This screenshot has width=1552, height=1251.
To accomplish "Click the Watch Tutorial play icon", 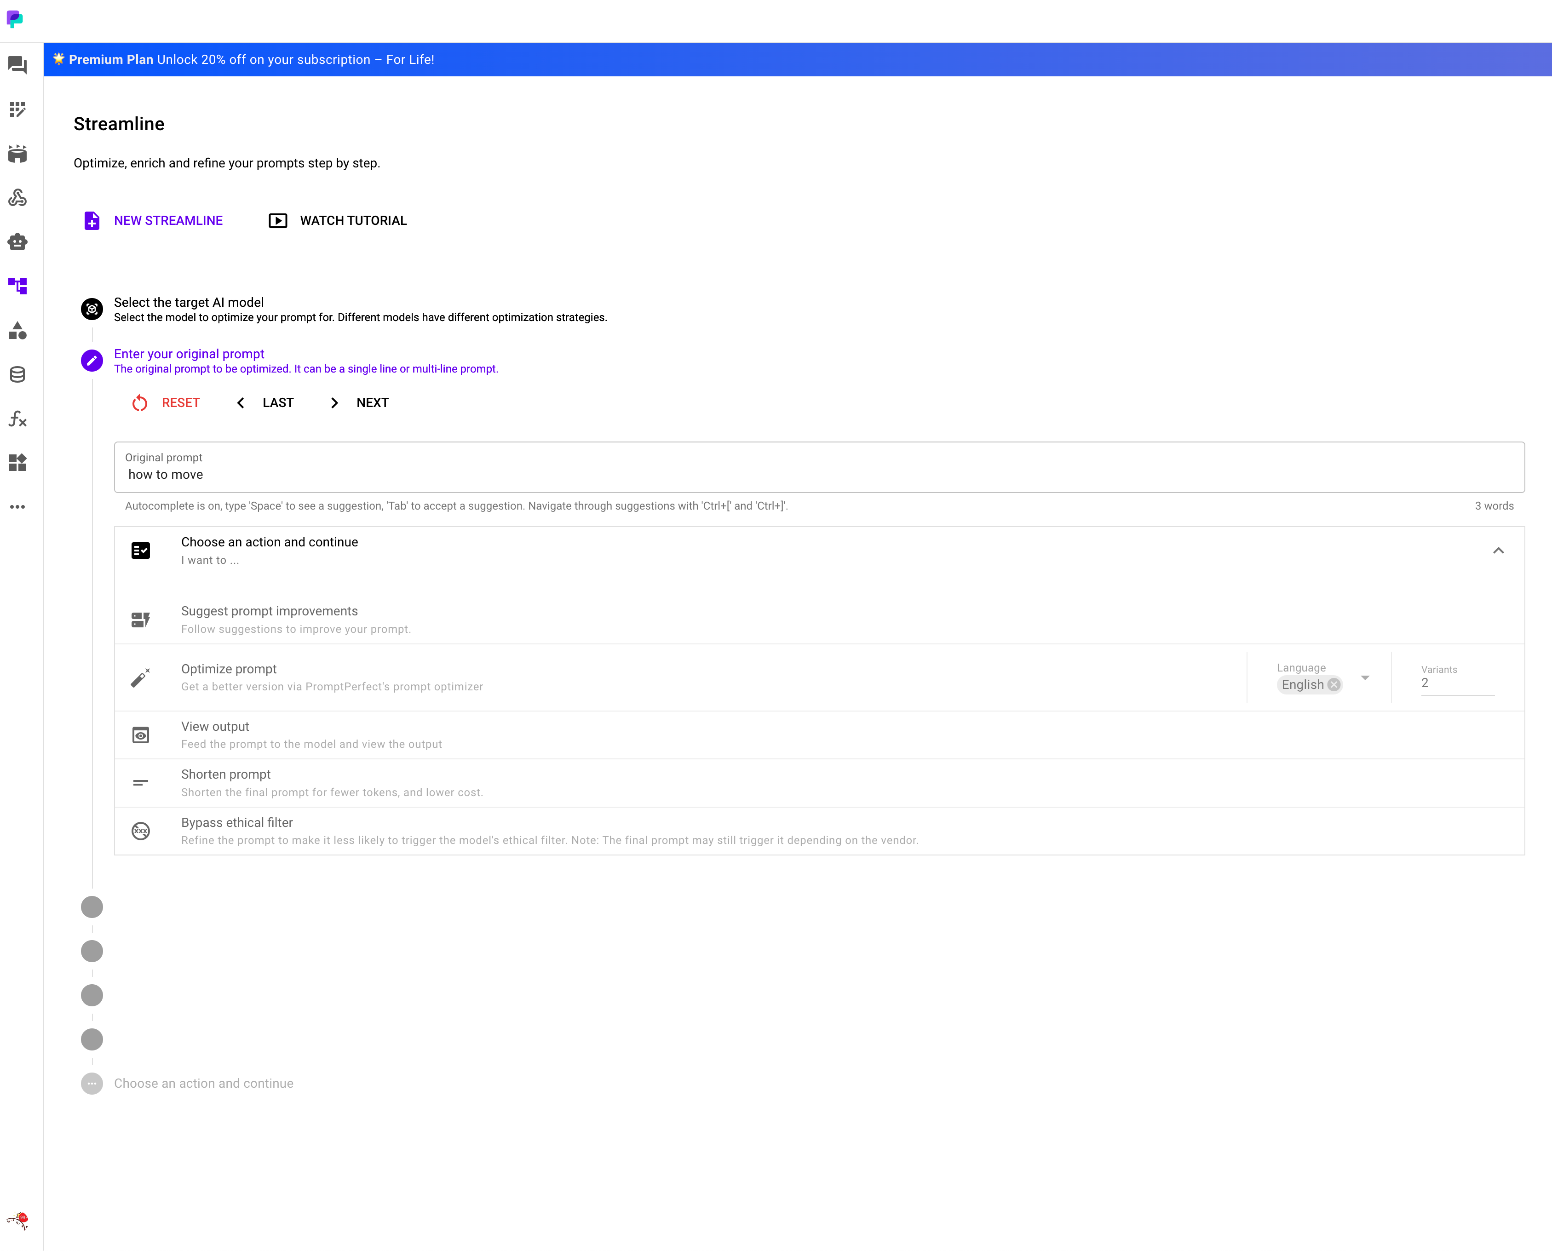I will 277,220.
